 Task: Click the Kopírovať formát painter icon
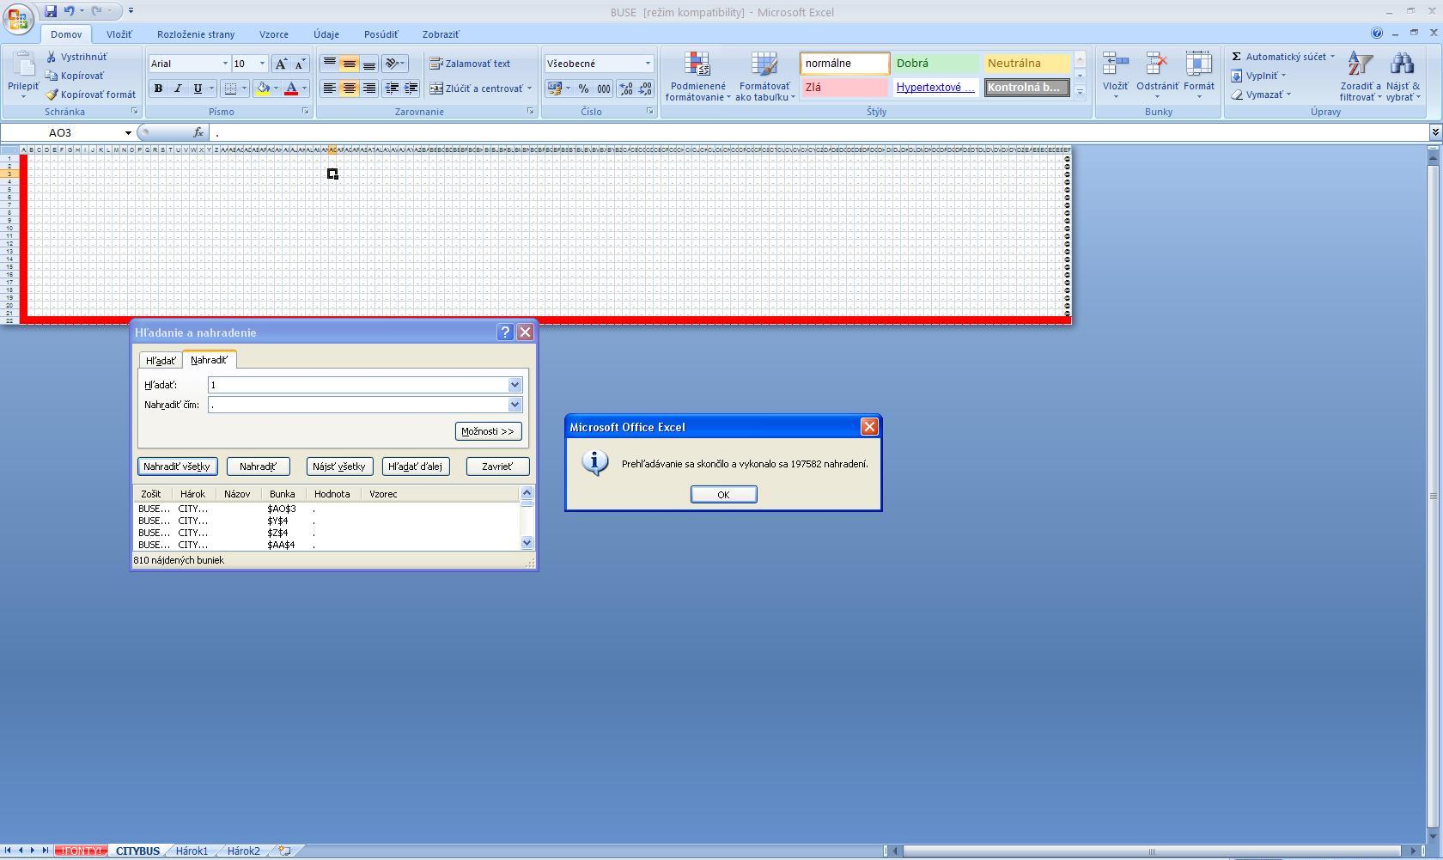coord(52,95)
